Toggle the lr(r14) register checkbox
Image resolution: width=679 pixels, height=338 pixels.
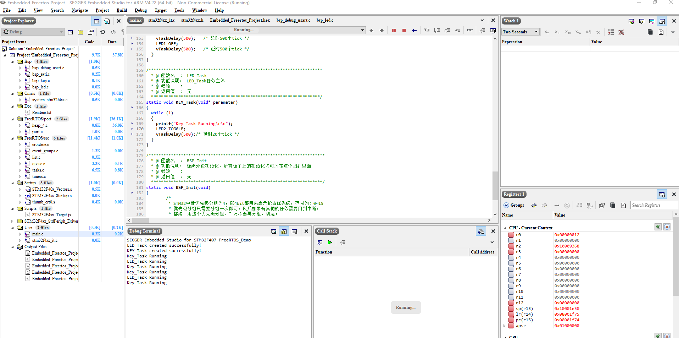(511, 314)
